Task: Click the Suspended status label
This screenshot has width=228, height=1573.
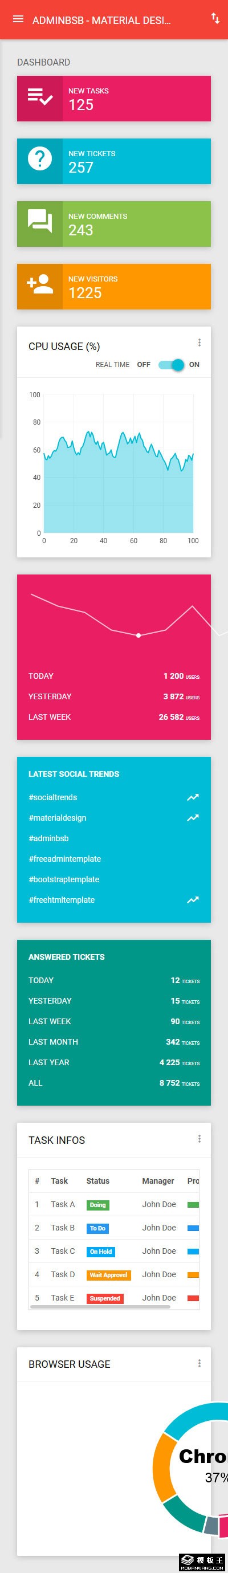Action: 104,1298
